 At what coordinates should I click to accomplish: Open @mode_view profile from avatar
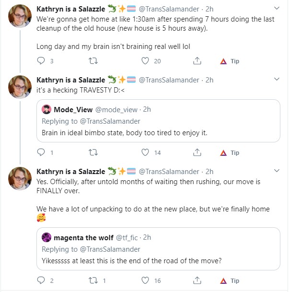tap(46, 109)
